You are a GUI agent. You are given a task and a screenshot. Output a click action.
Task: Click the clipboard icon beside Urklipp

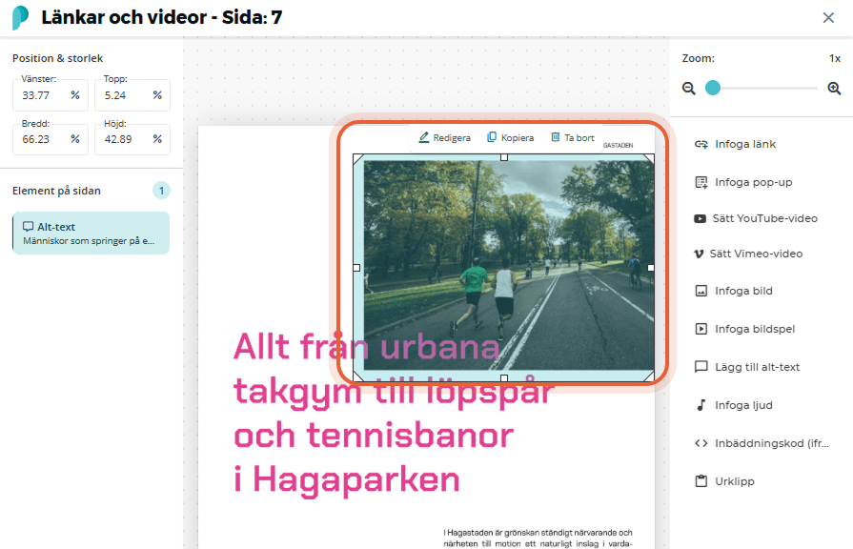tap(701, 481)
